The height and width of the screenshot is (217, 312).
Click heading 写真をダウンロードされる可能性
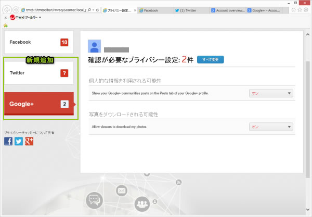click(124, 114)
